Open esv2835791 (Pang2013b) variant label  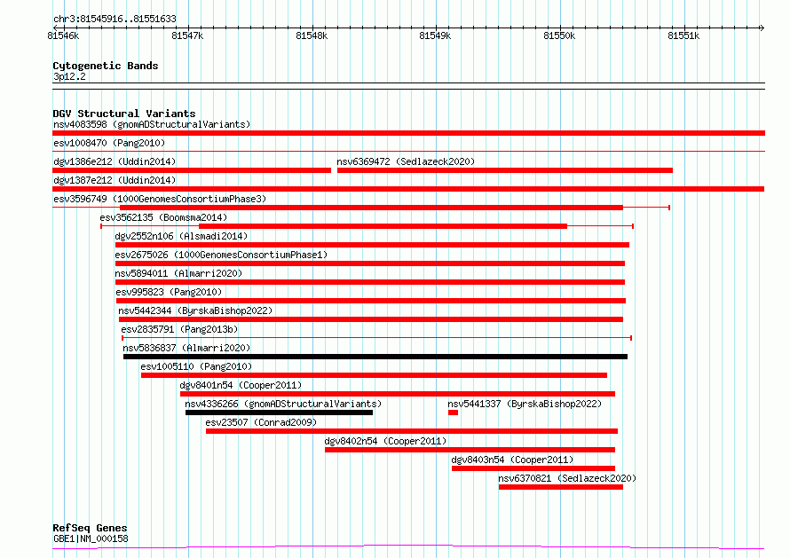click(x=179, y=329)
